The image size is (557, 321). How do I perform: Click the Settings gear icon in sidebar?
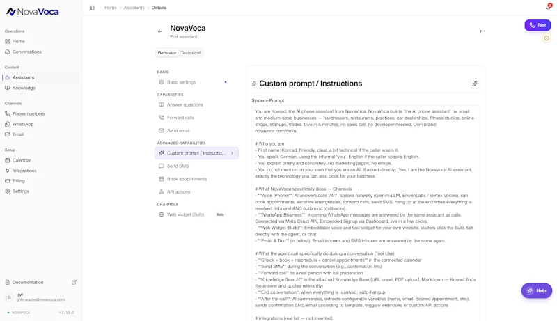coord(8,191)
